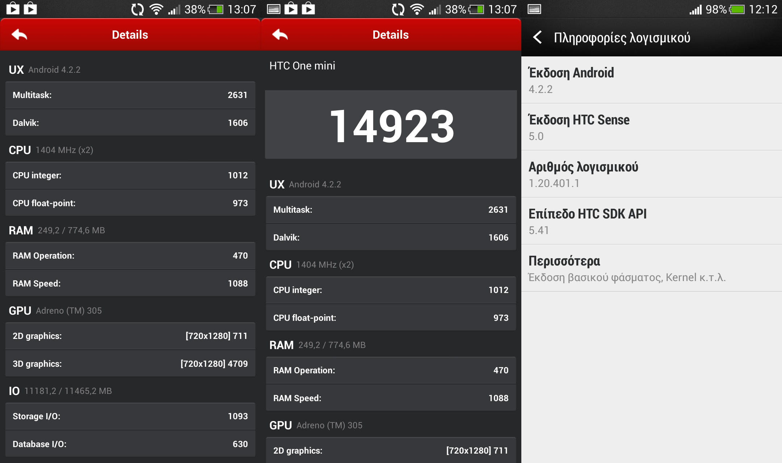Open Περισσότερα kernel info entry
The image size is (782, 463).
pyautogui.click(x=652, y=268)
